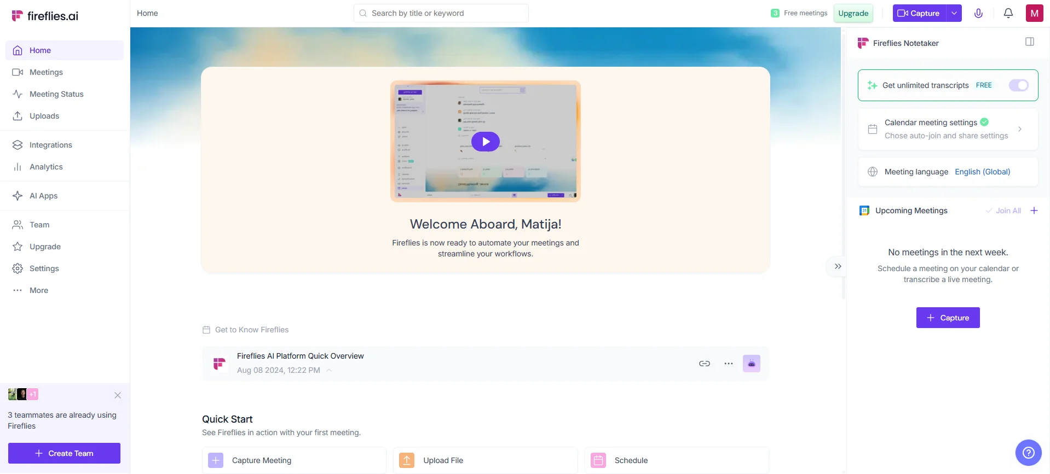Open the notifications bell
The height and width of the screenshot is (474, 1050).
tap(1008, 13)
